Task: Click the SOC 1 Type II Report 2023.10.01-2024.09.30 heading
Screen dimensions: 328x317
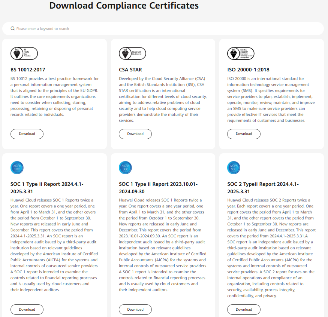Action: tap(158, 188)
